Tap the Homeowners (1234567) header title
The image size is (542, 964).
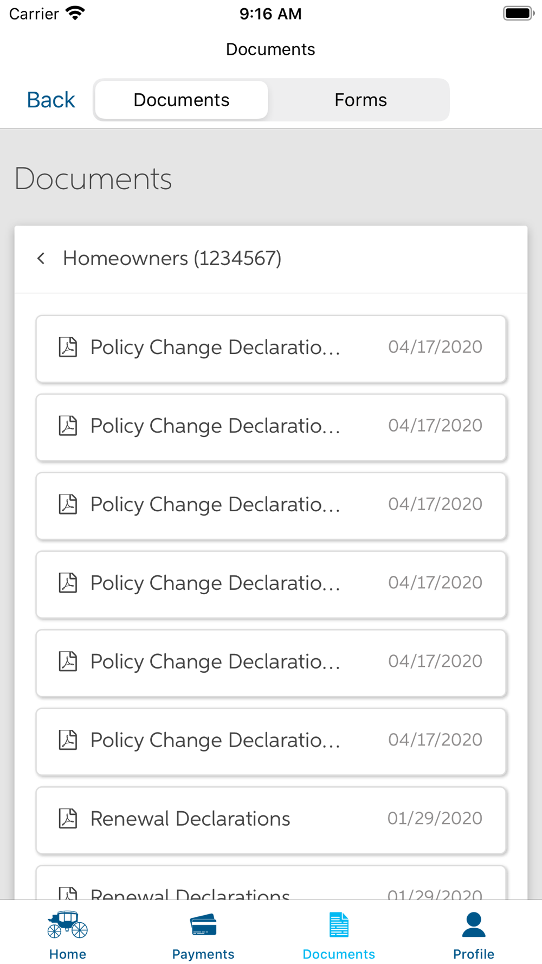point(172,259)
